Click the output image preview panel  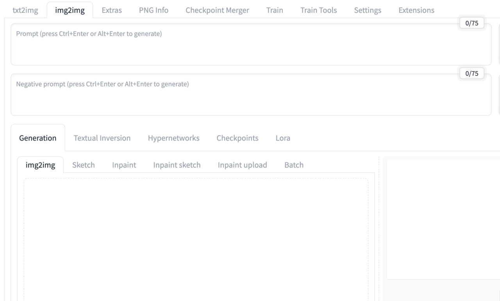click(443, 219)
